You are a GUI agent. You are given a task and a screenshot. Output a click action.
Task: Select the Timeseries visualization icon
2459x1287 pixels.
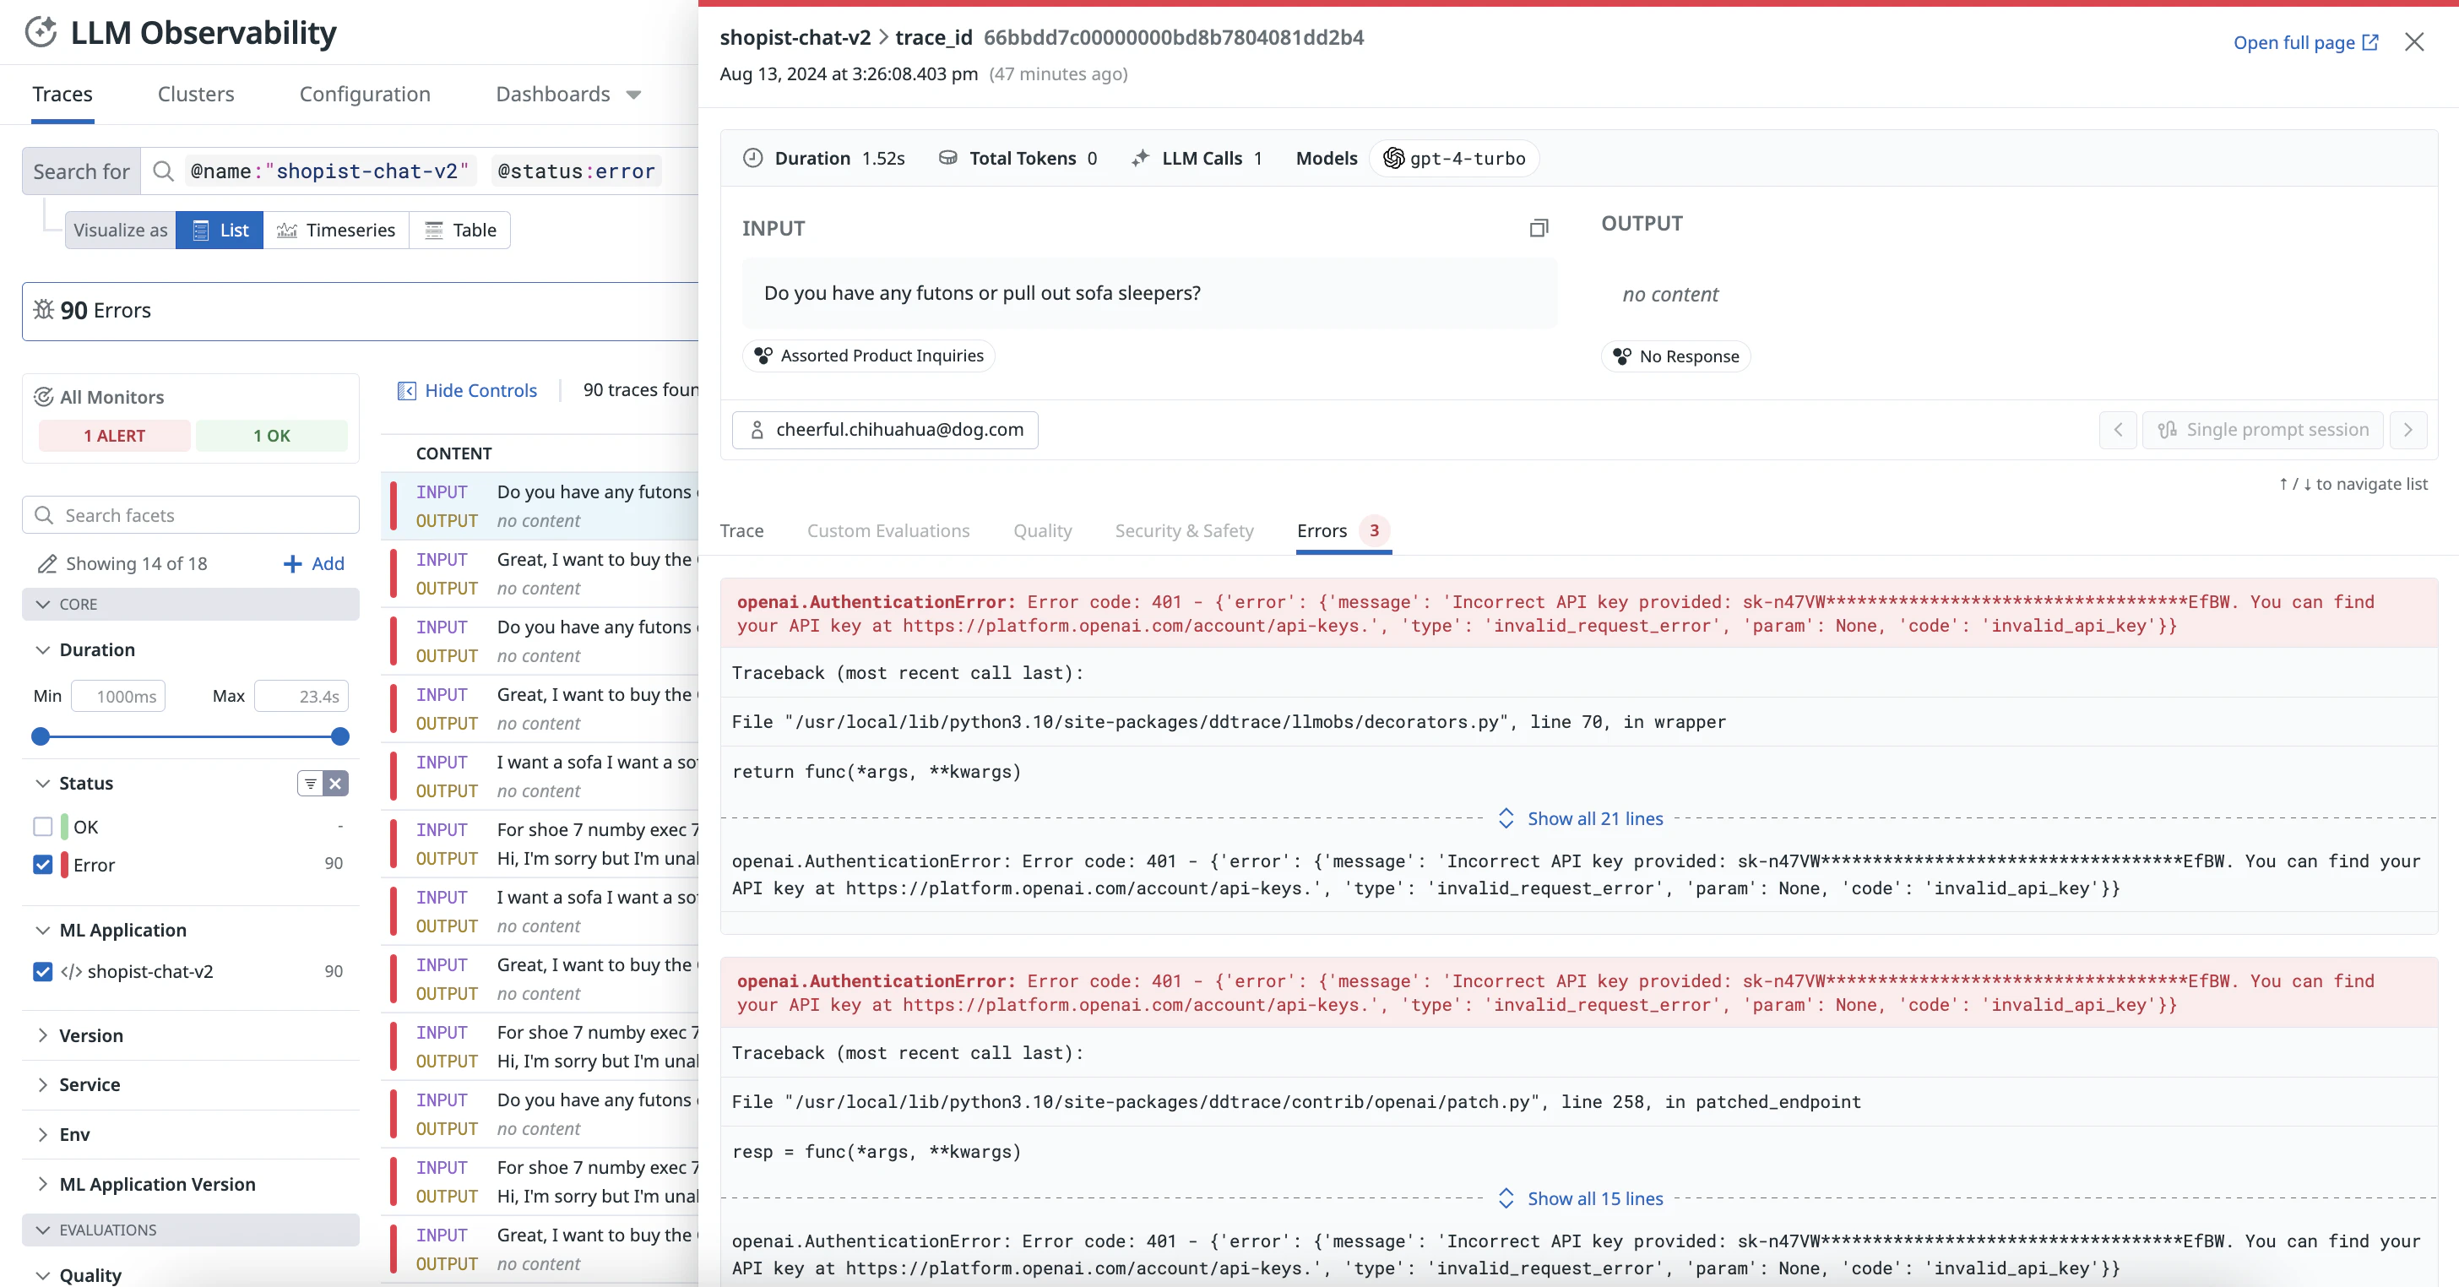(286, 229)
